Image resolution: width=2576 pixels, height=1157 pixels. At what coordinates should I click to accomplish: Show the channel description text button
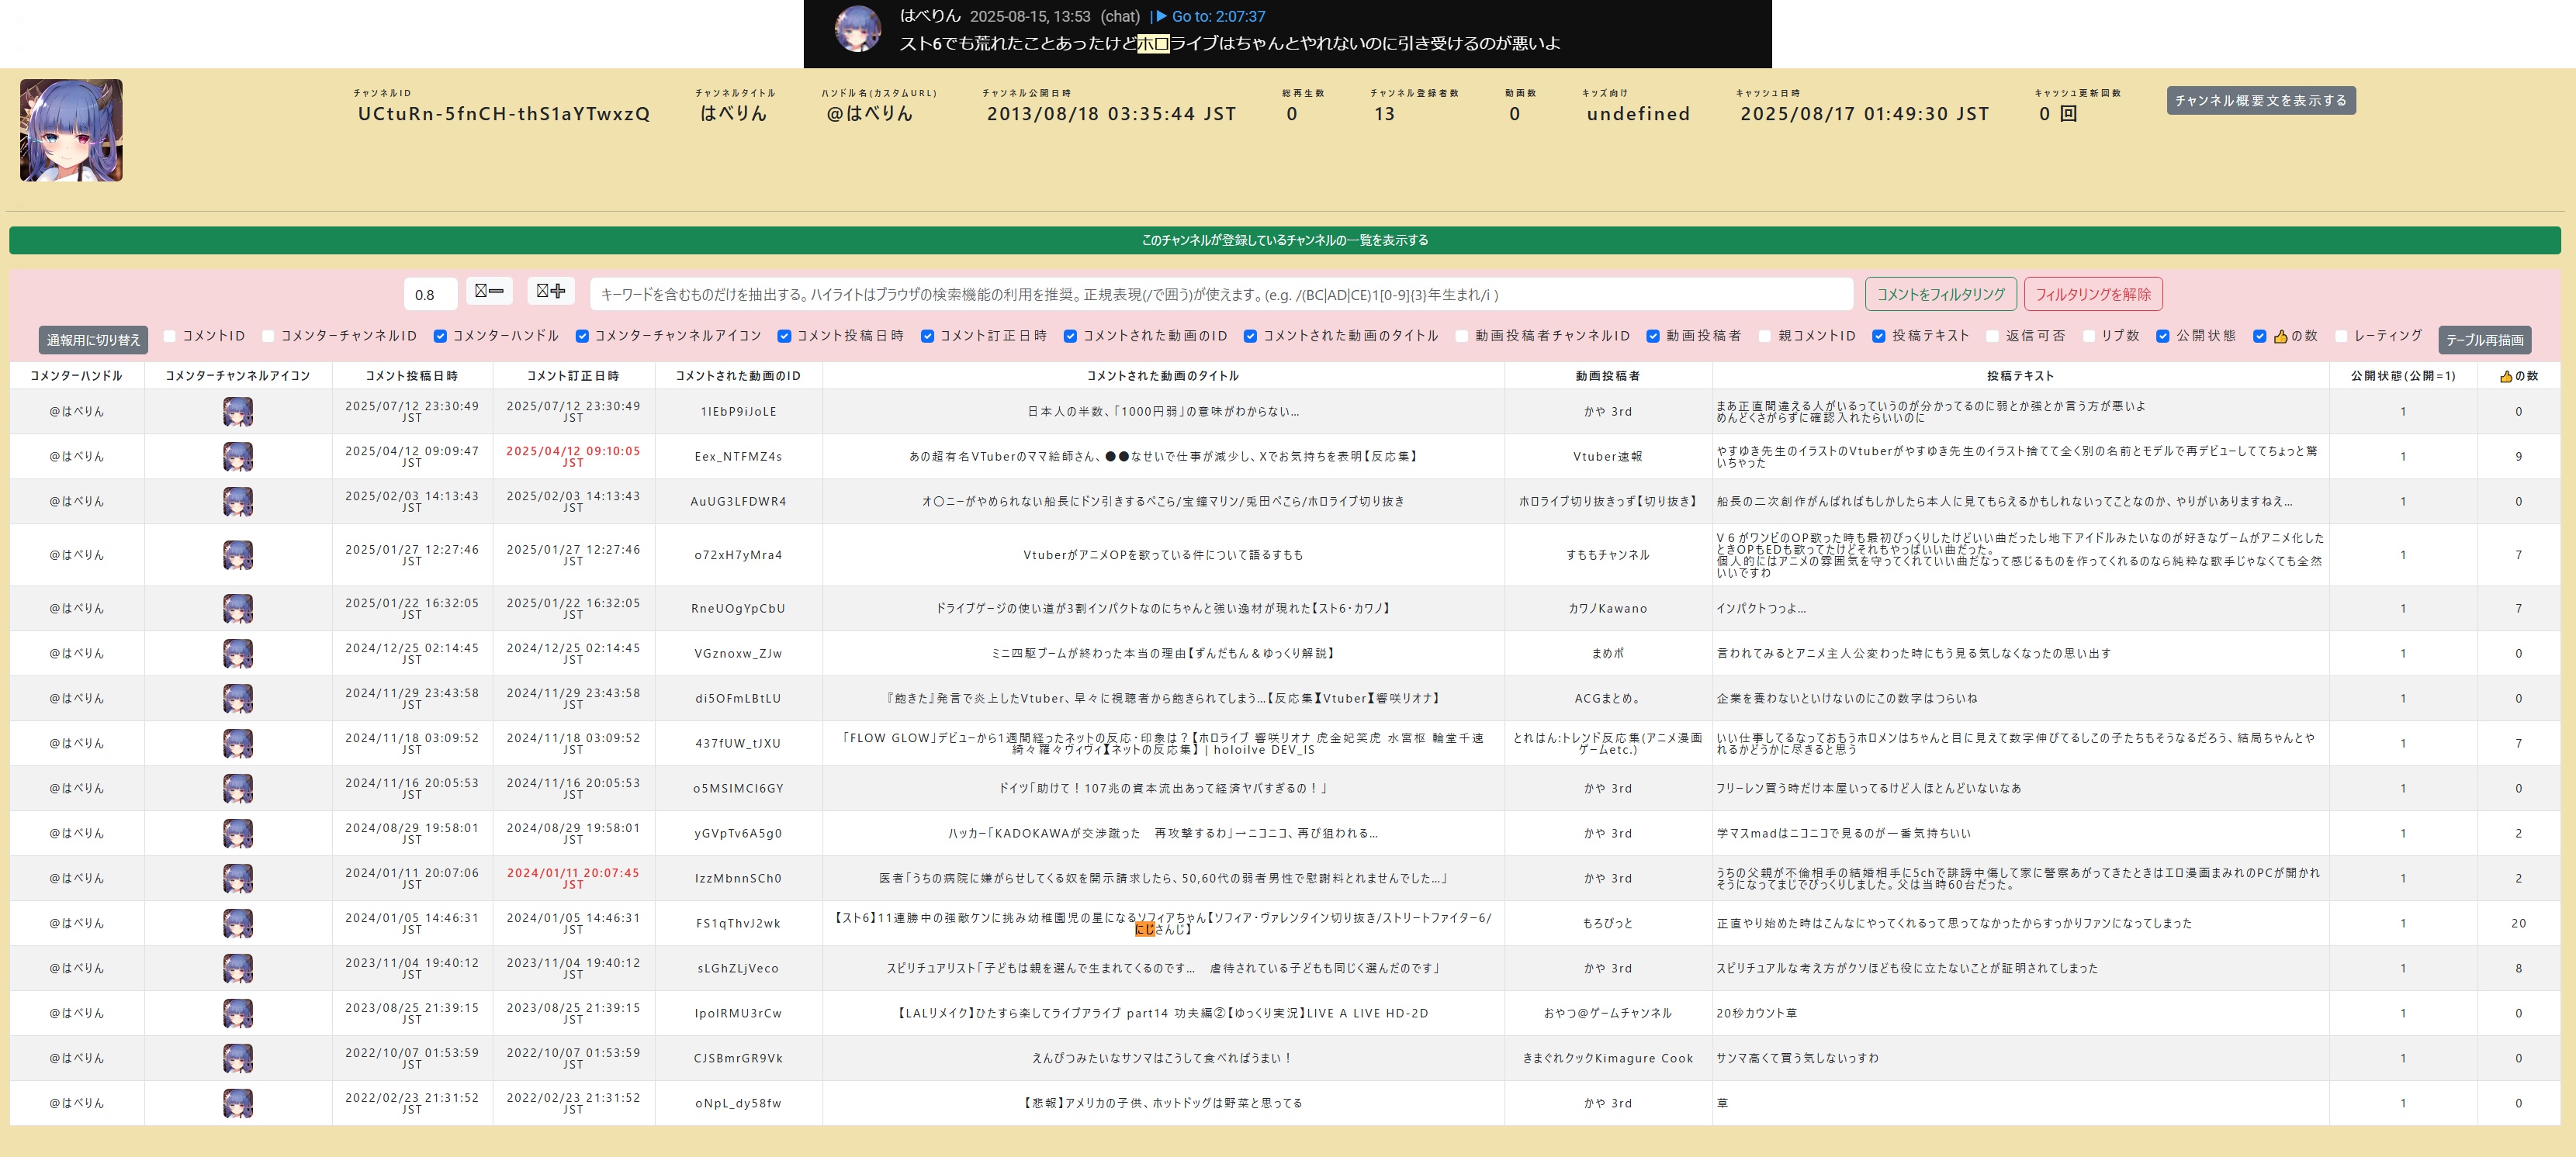(x=2260, y=100)
